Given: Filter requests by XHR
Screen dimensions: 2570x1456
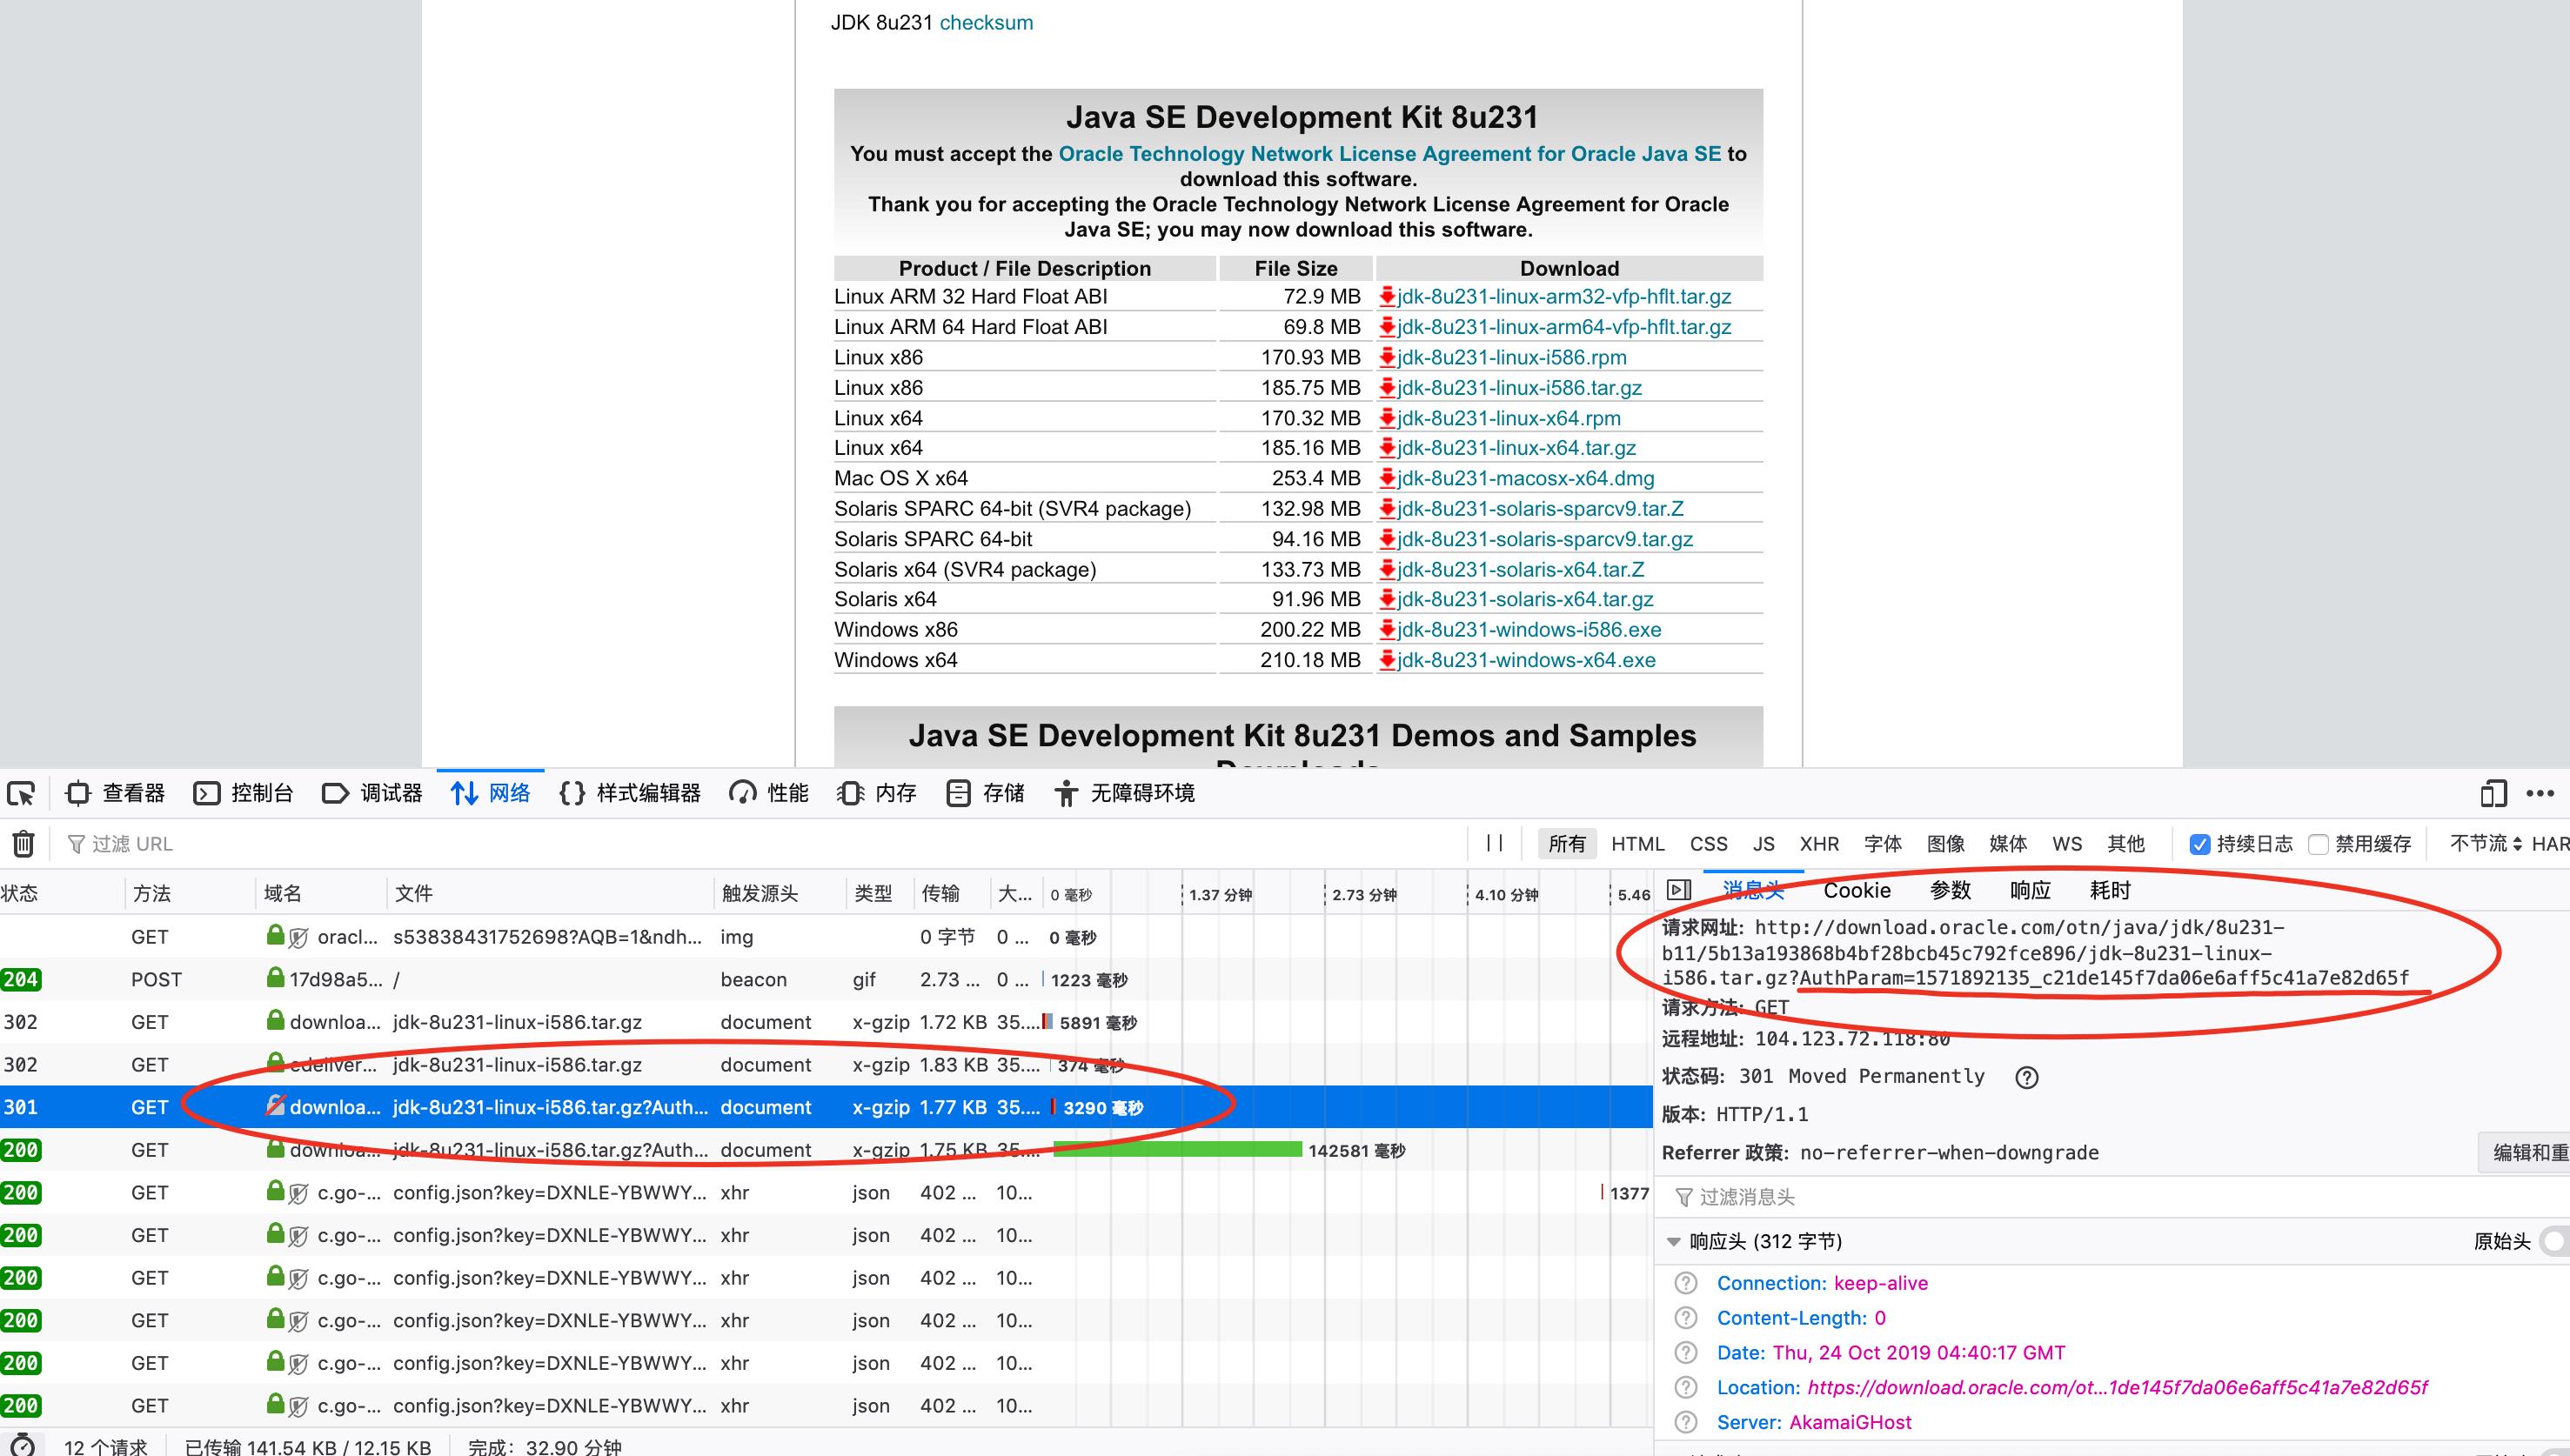Looking at the screenshot, I should pyautogui.click(x=1820, y=844).
